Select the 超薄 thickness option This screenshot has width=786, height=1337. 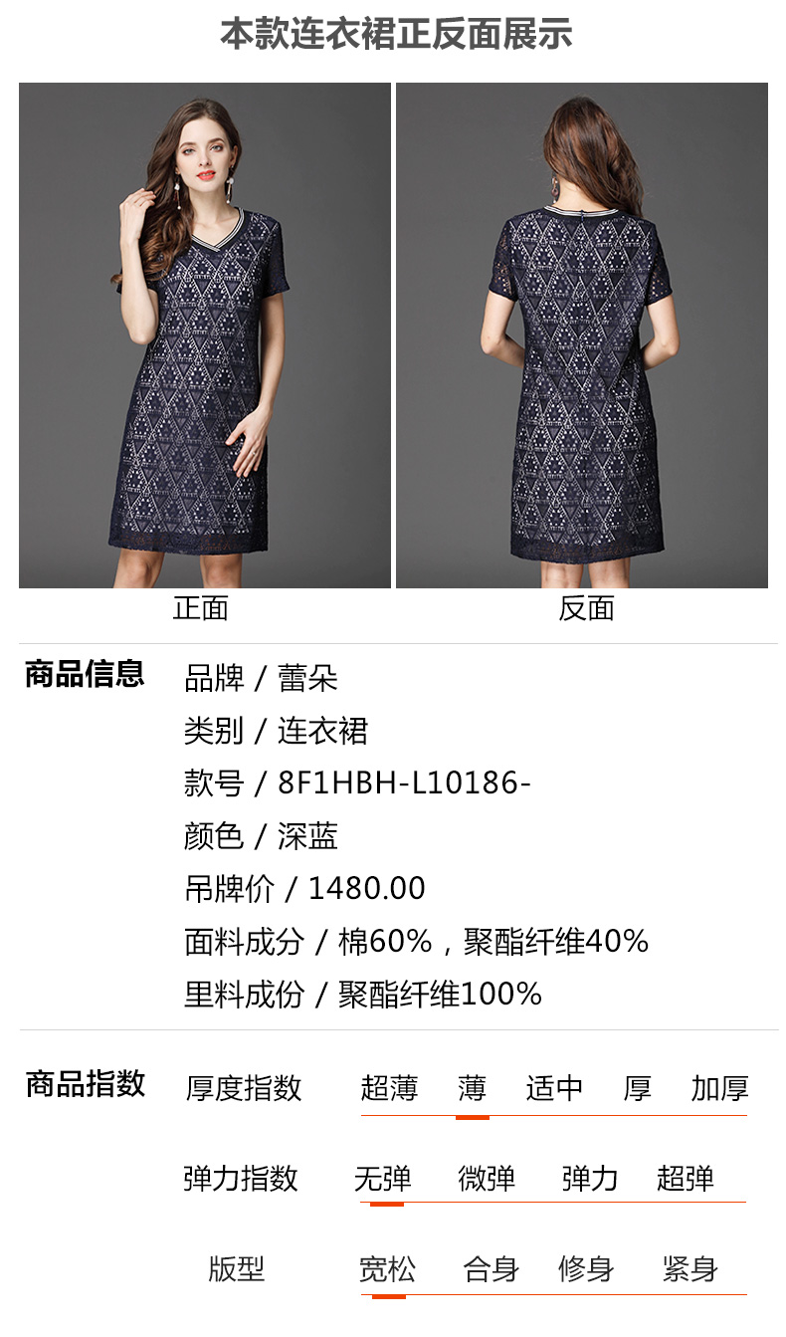tap(389, 1088)
